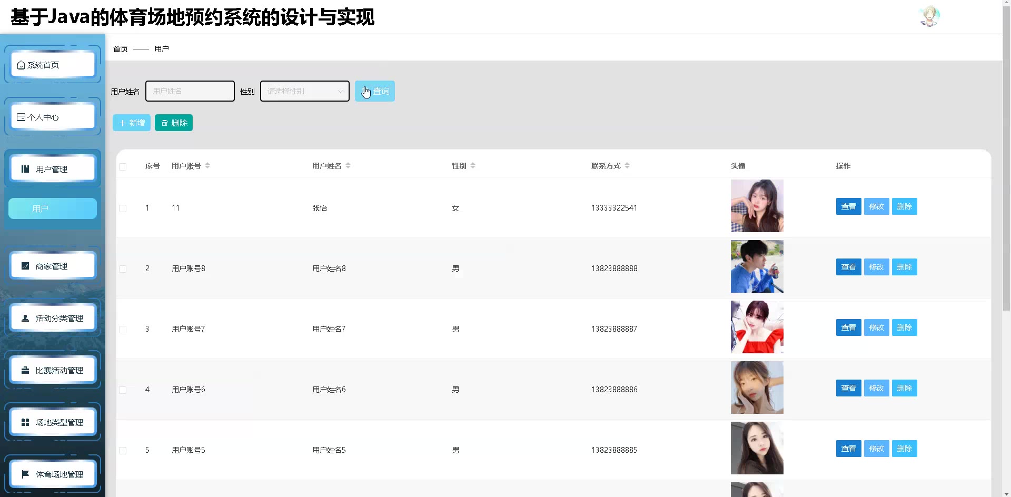Click the card icon beside 个人中心
Viewport: 1011px width, 497px height.
pyautogui.click(x=21, y=117)
